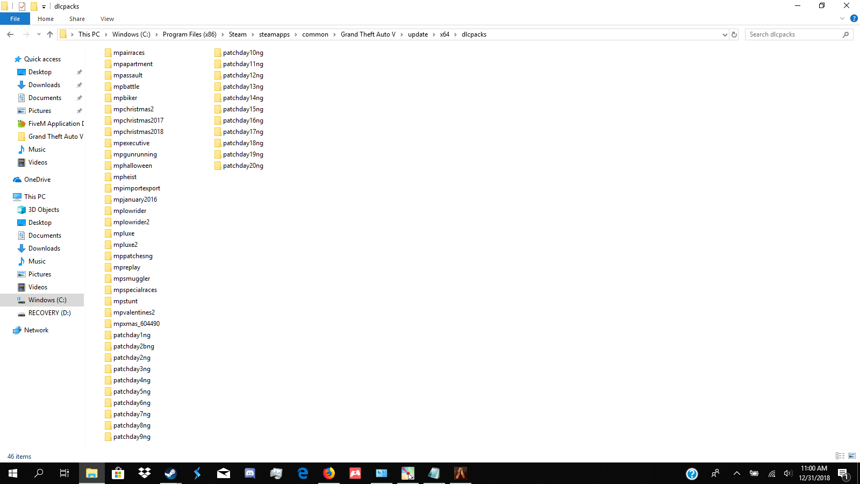The width and height of the screenshot is (860, 484).
Task: Expand the chevron after common in path
Action: (x=334, y=34)
